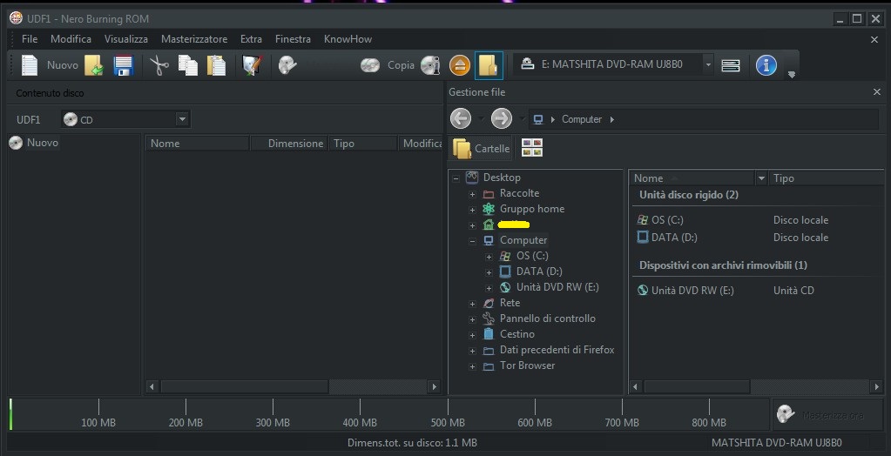Open the Extra menu
The height and width of the screenshot is (456, 891).
click(x=251, y=39)
